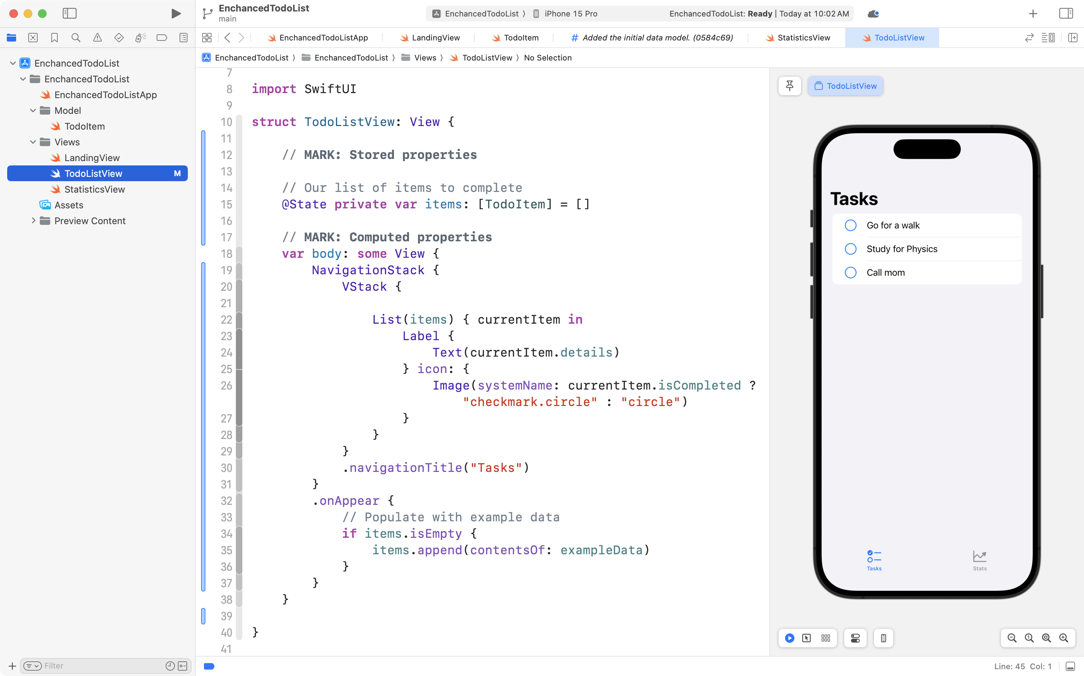
Task: Open the Bookmark navigator
Action: 54,38
